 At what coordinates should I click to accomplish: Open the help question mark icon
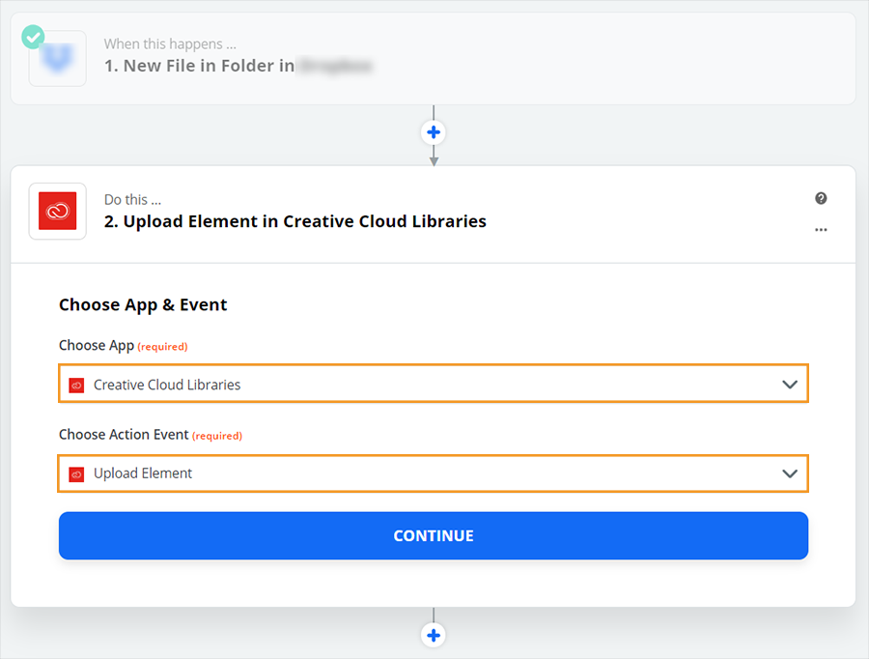[x=821, y=198]
